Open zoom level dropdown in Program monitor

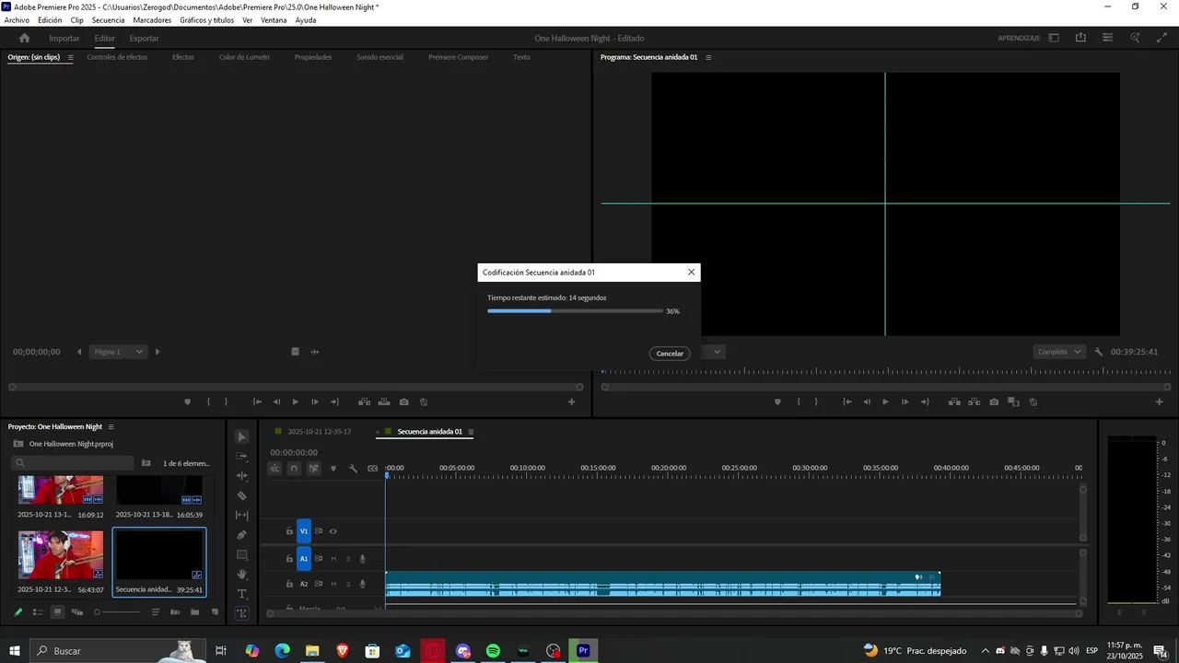tap(716, 352)
